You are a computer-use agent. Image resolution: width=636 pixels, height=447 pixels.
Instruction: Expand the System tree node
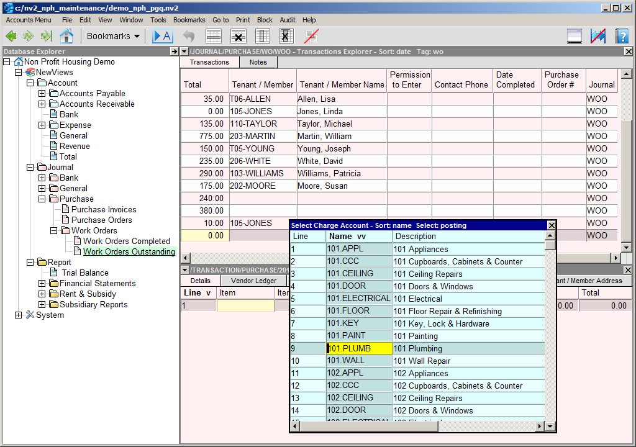coord(18,315)
